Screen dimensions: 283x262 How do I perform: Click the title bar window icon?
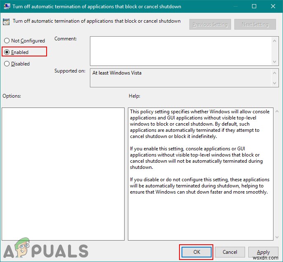7,6
